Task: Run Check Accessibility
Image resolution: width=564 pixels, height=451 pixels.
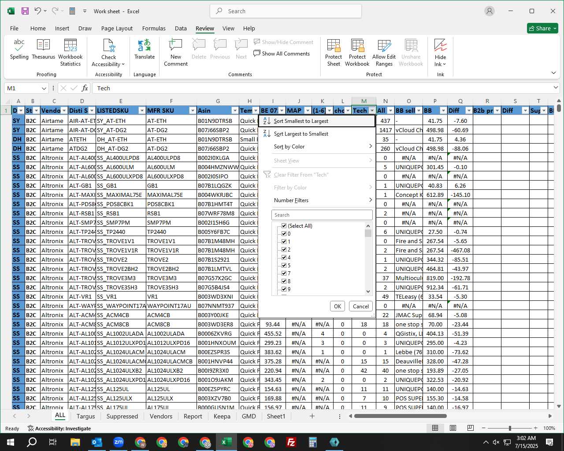Action: (x=108, y=53)
